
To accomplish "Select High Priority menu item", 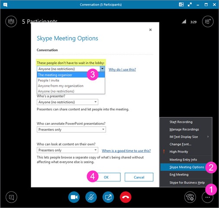I will (x=186, y=152).
